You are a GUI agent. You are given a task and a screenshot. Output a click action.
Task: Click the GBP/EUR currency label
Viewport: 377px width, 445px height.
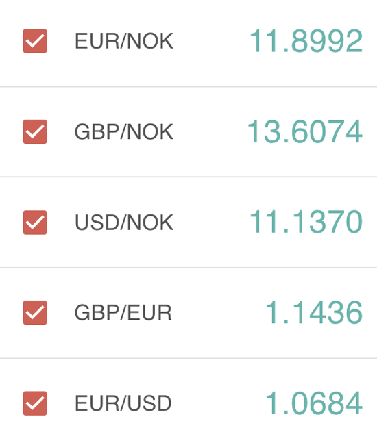coord(123,313)
